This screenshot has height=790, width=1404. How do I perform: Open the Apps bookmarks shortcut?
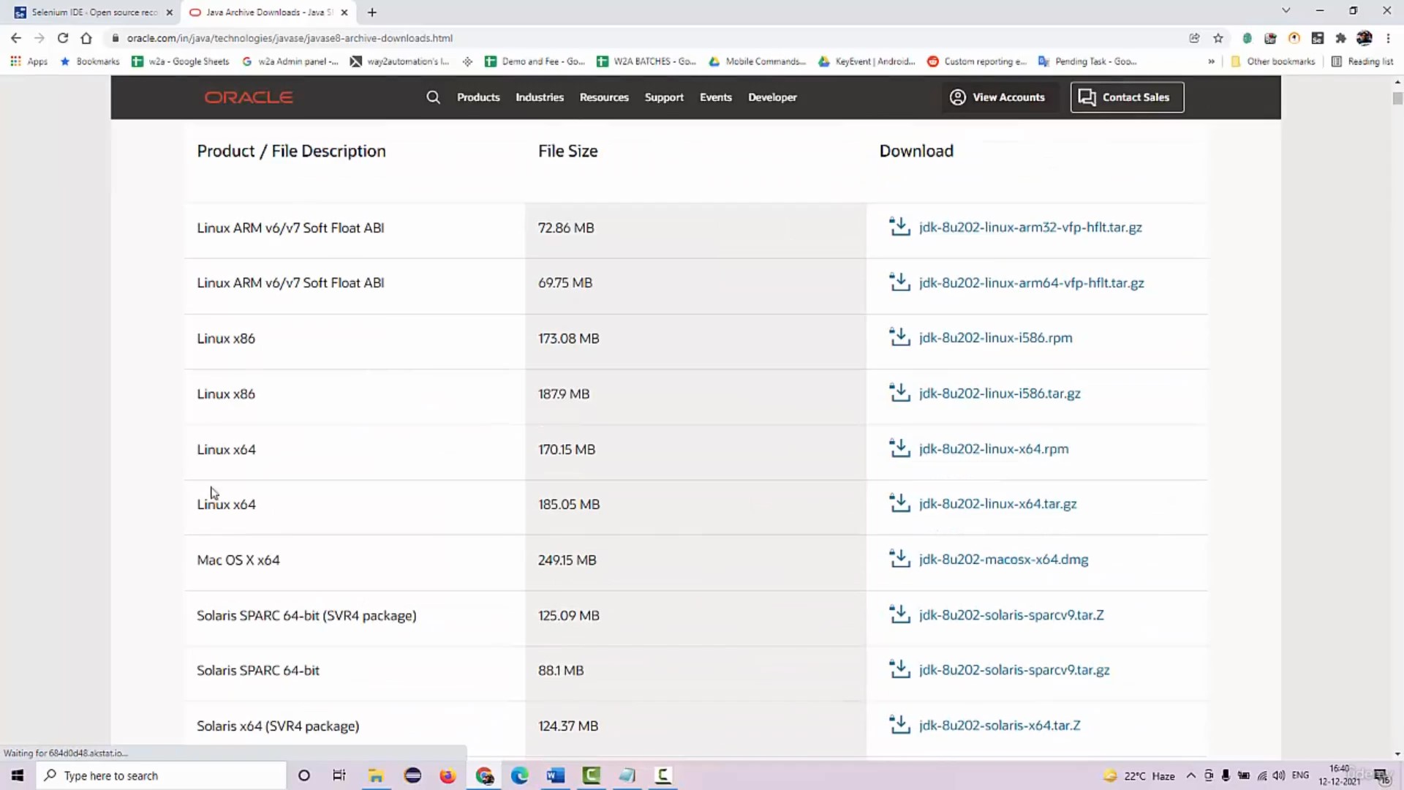point(29,61)
